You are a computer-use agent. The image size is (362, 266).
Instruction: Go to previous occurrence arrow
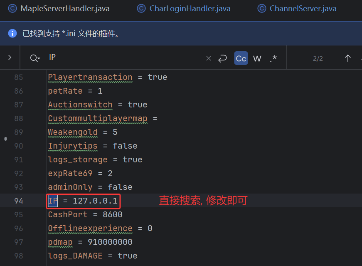[348, 58]
